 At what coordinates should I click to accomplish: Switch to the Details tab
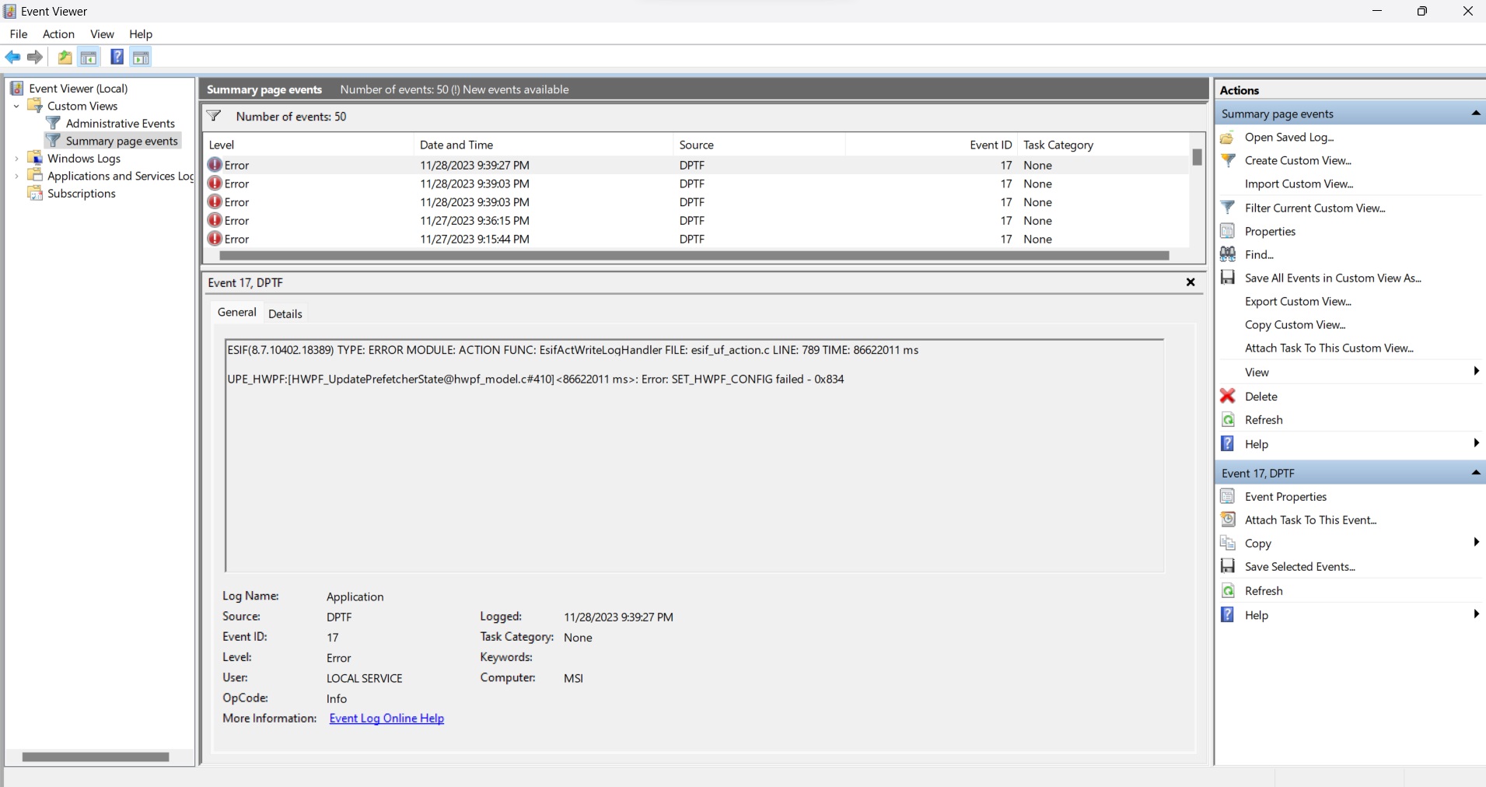285,313
